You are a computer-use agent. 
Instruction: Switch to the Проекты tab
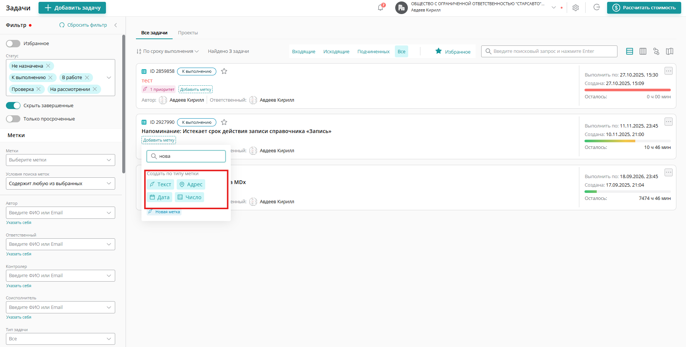pyautogui.click(x=188, y=33)
